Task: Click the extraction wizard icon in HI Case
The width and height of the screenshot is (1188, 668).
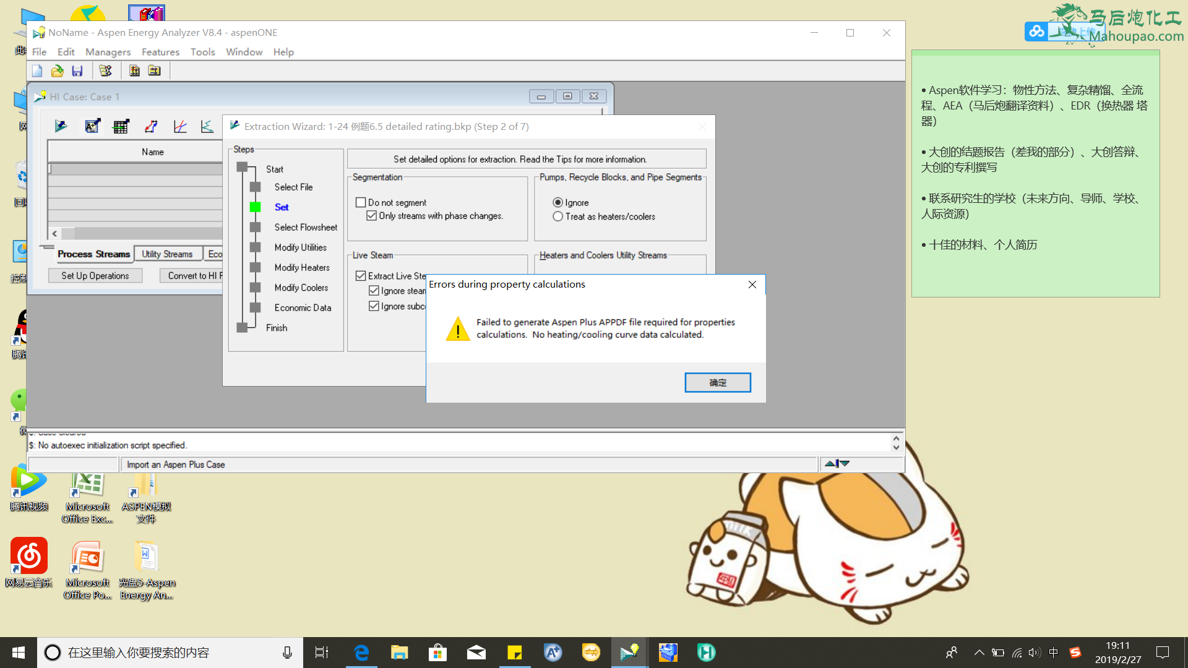Action: (61, 126)
